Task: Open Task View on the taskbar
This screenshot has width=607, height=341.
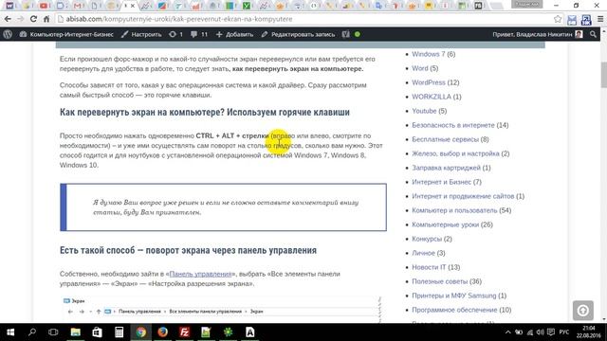Action: (x=53, y=332)
